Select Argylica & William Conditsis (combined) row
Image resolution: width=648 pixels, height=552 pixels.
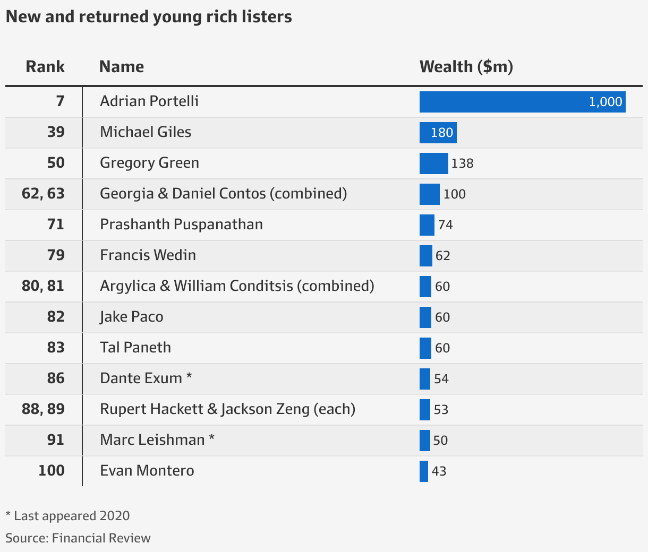coord(324,286)
